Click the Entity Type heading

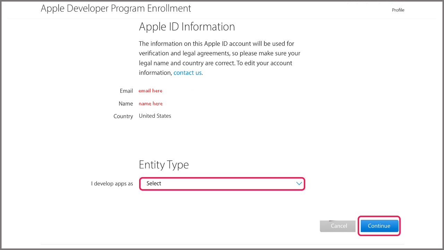(x=164, y=165)
